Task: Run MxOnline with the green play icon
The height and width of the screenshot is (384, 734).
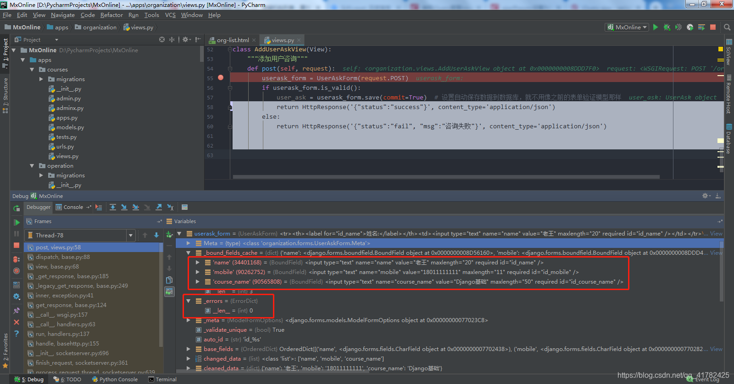Action: click(x=656, y=27)
